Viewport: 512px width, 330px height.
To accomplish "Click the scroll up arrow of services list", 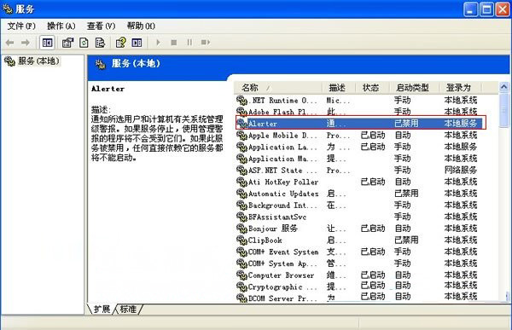I will coord(503,87).
